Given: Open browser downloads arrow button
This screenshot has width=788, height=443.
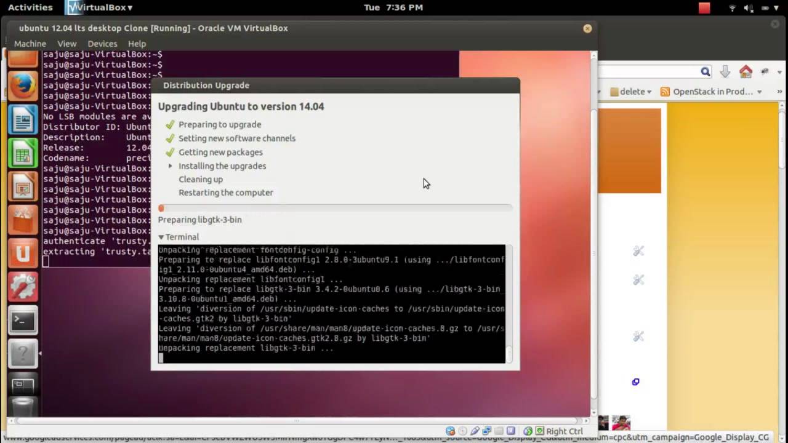Looking at the screenshot, I should tap(725, 72).
